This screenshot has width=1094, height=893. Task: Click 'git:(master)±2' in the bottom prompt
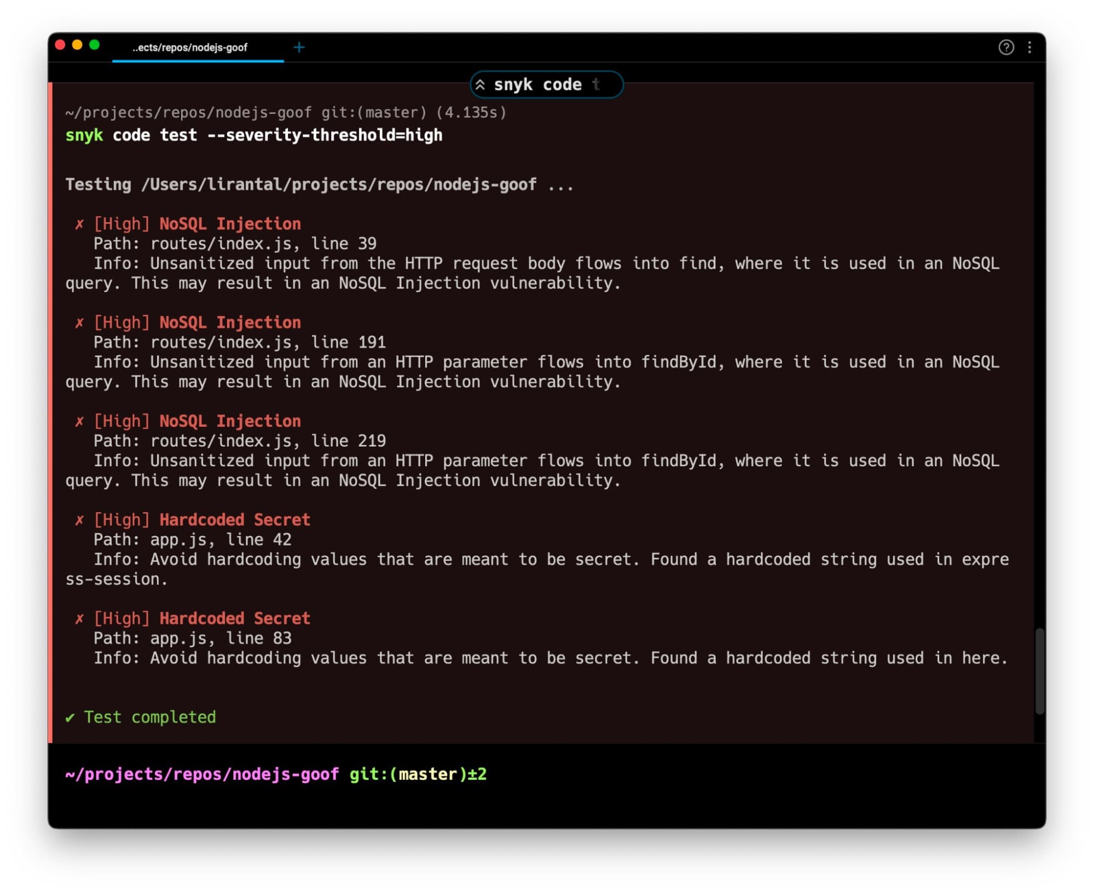click(418, 774)
